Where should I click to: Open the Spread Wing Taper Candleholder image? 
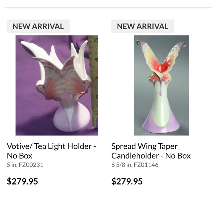pos(161,85)
